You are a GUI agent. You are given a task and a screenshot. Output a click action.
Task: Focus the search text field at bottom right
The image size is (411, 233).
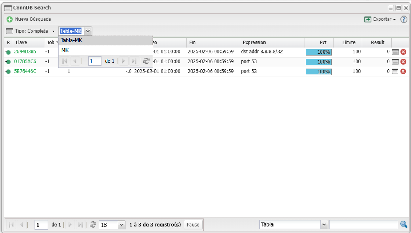(x=363, y=225)
